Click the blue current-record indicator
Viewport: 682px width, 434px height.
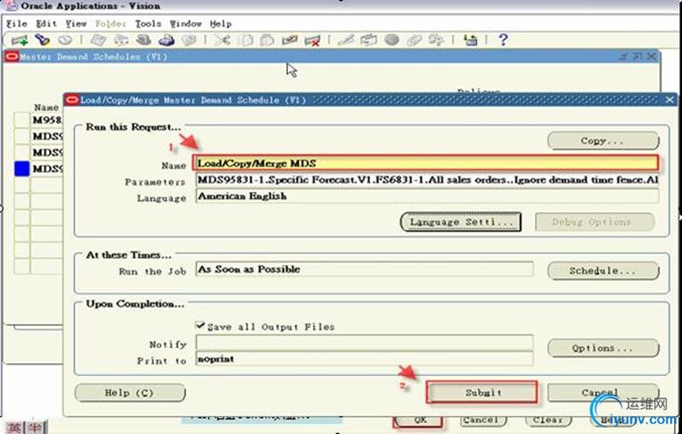click(21, 168)
